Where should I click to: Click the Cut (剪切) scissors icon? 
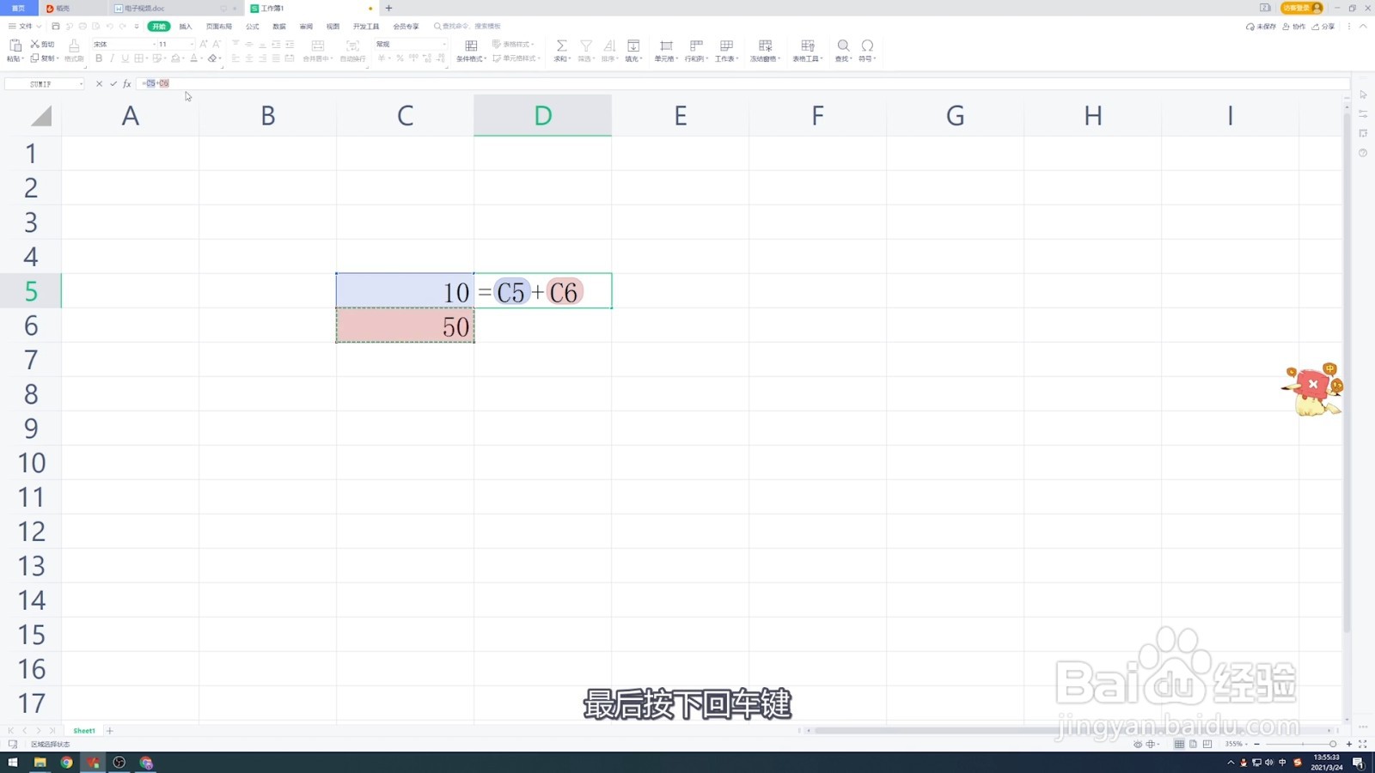point(35,44)
